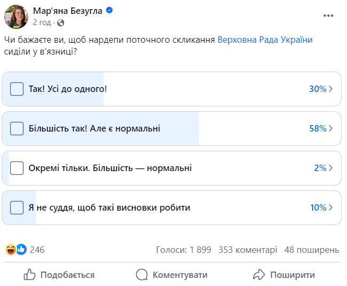Screen dimensions: 347x286
Task: Click the three-dots post options icon
Action: pos(328,16)
